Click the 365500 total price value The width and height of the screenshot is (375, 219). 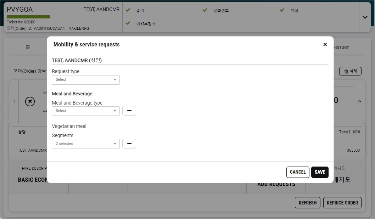click(x=353, y=150)
